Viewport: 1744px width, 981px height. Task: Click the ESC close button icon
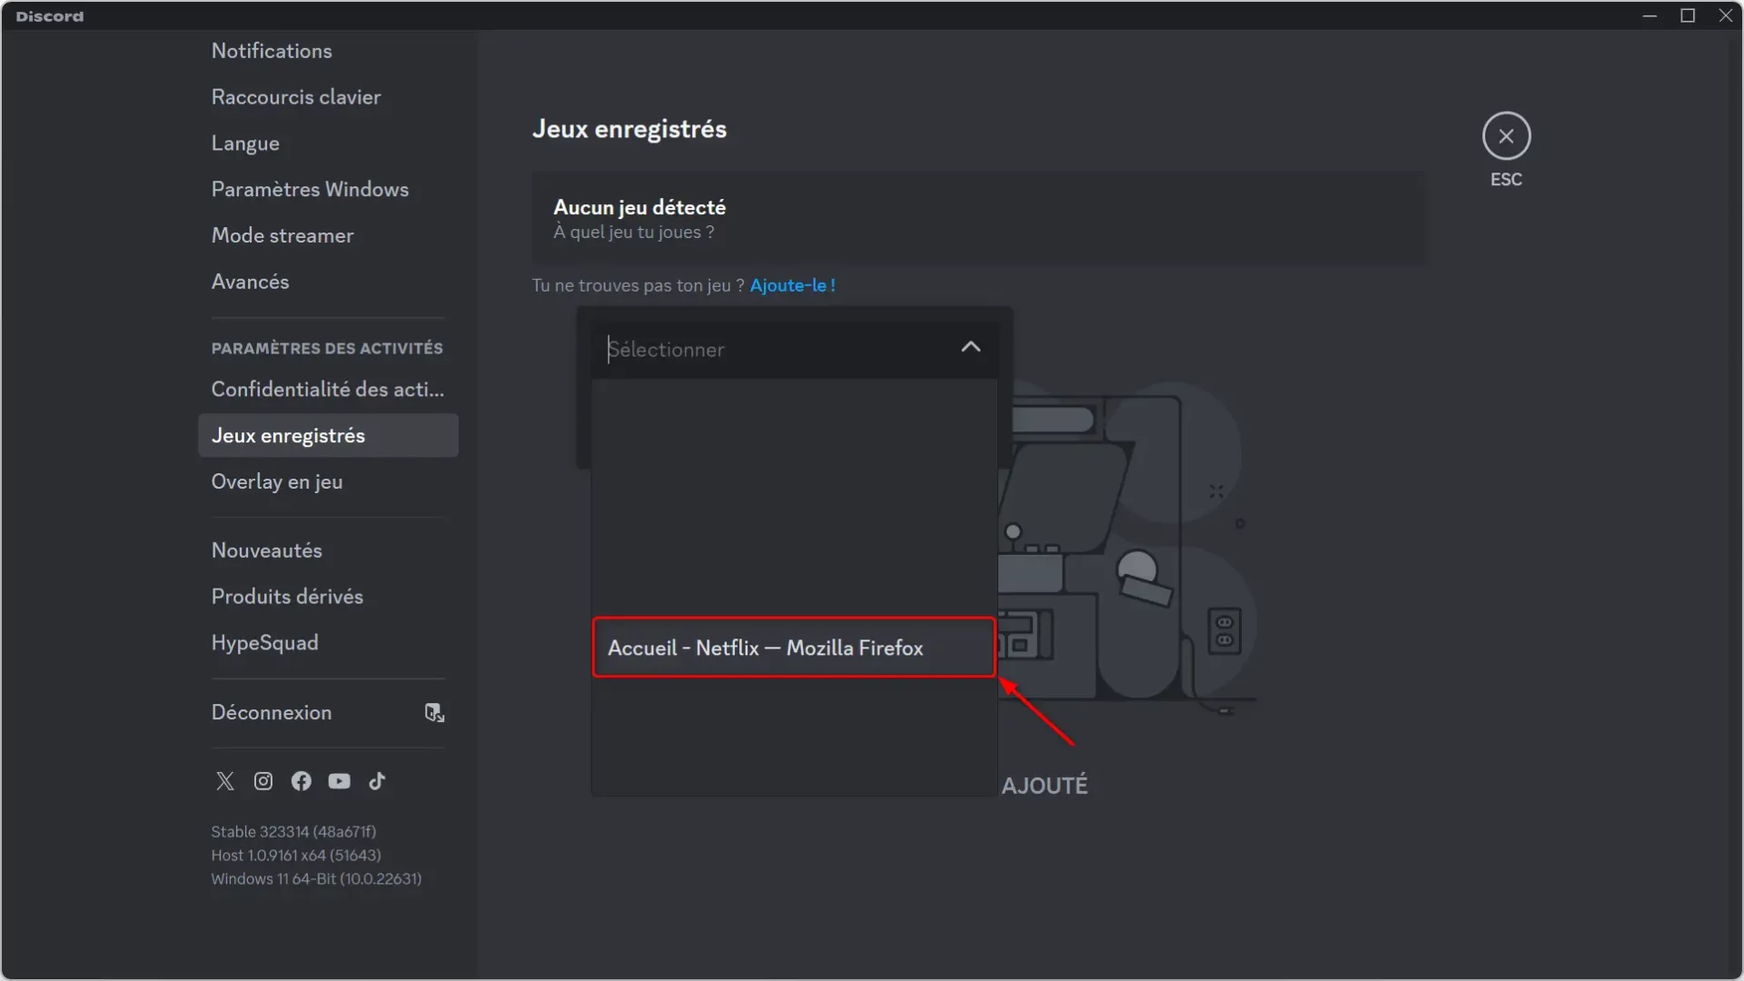(1506, 135)
